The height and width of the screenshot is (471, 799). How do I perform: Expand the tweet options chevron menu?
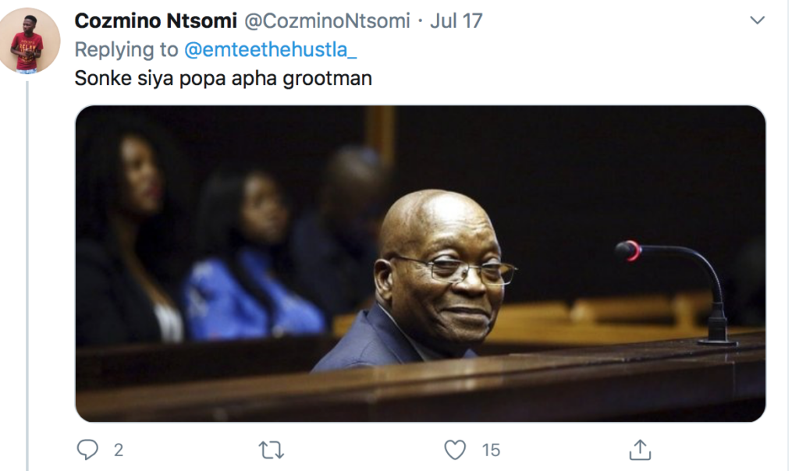coord(757,20)
